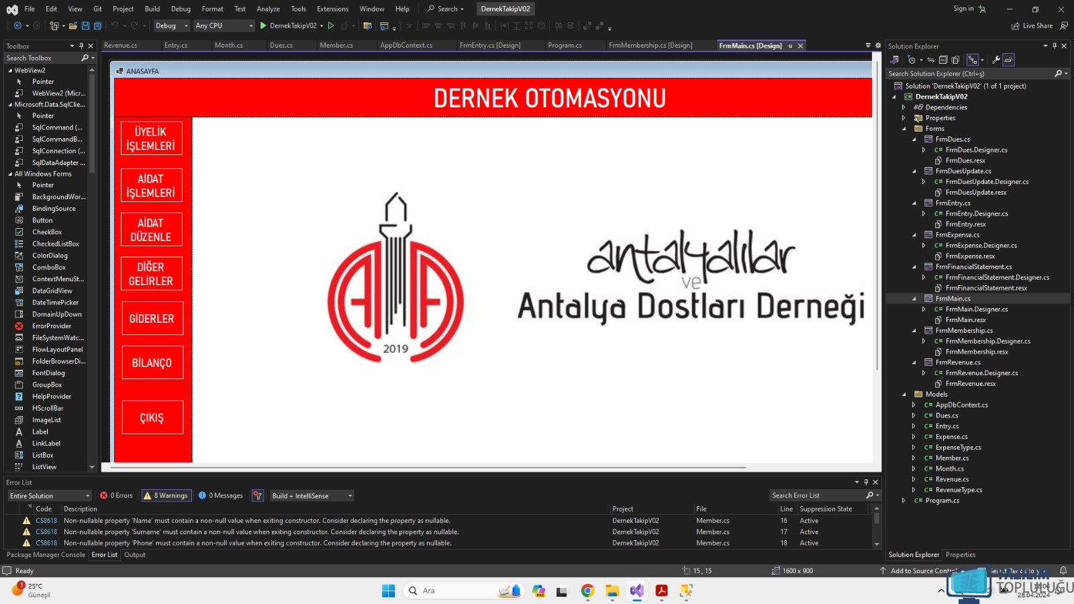Expand the Dependencies node
1074x604 pixels.
tap(904, 107)
